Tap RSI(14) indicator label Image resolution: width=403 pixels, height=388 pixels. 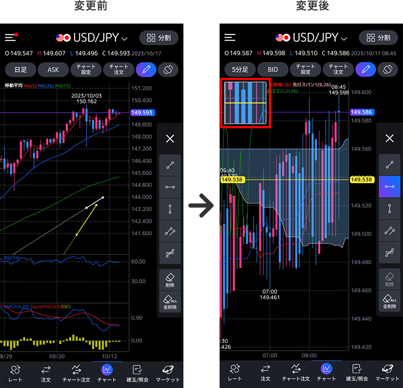click(x=12, y=258)
